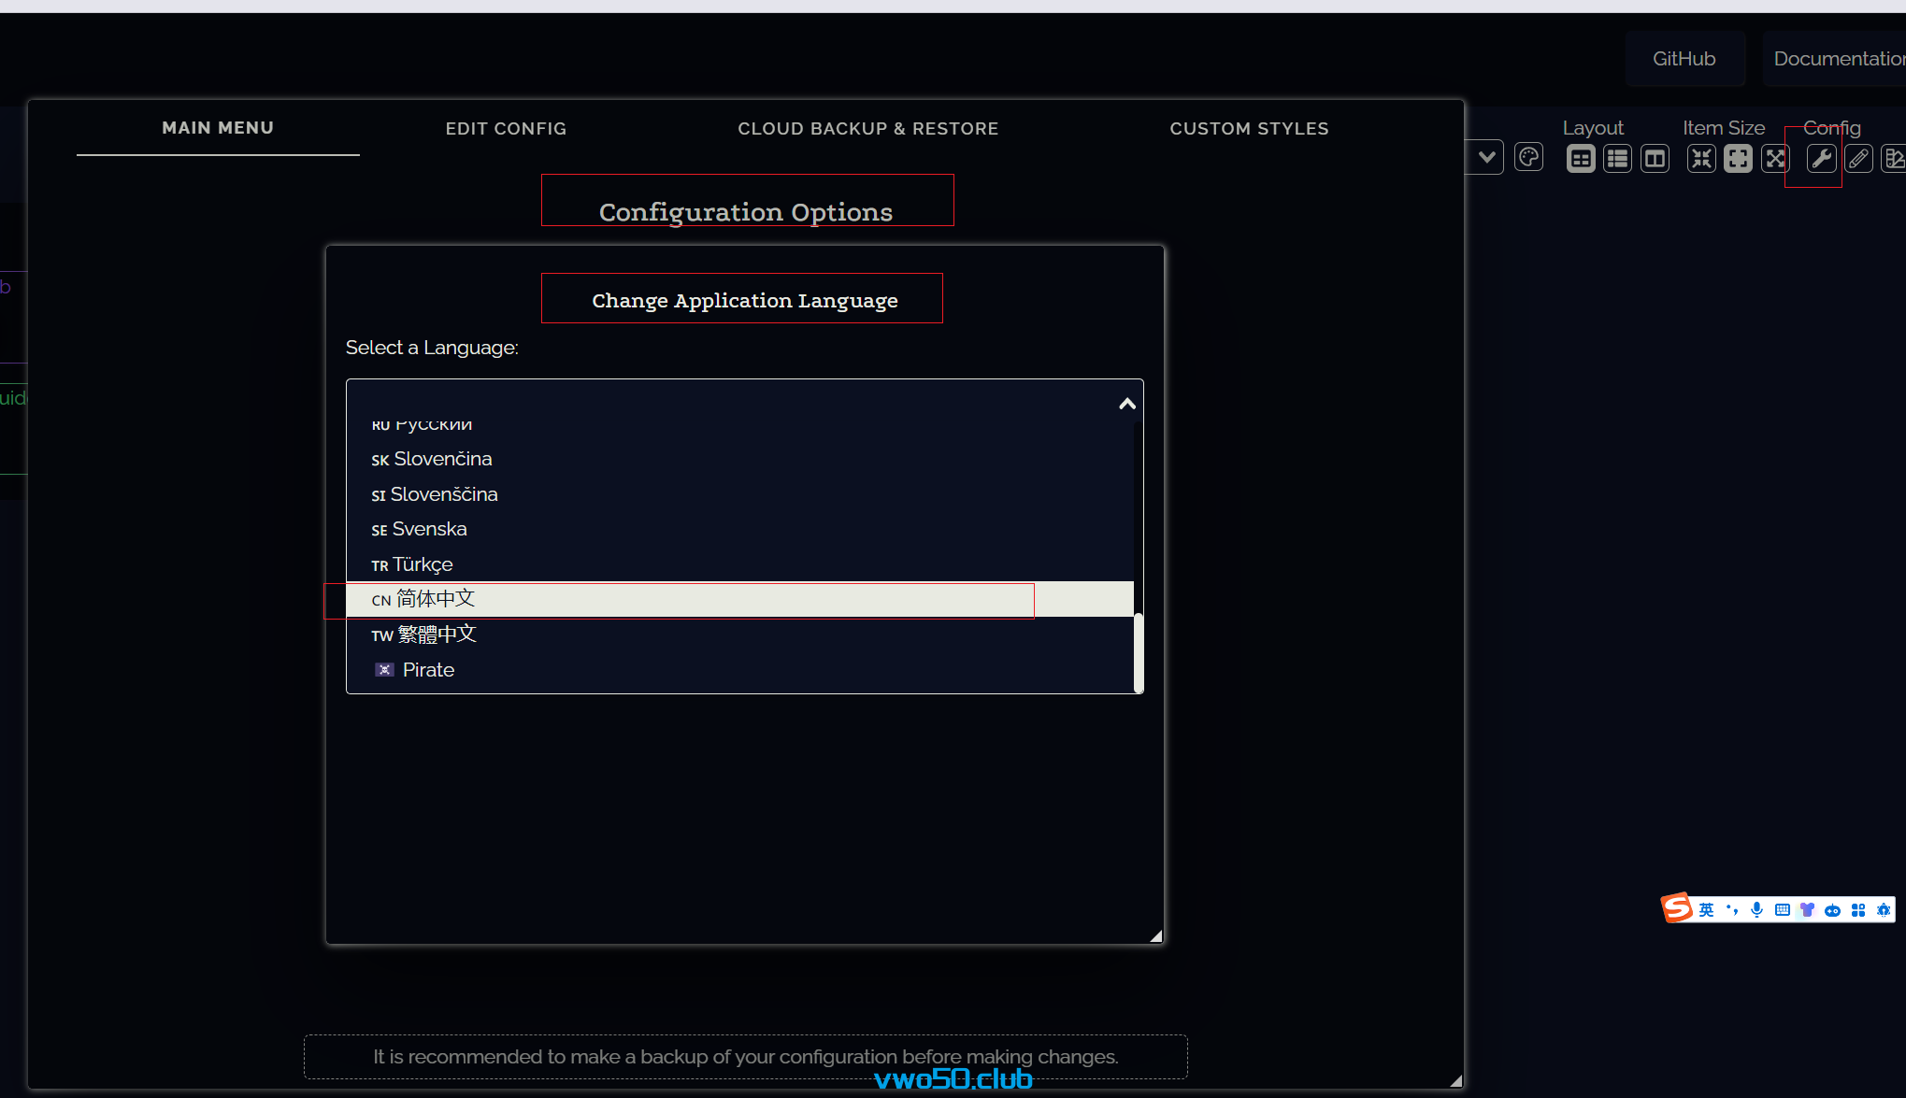
Task: Set item size to large
Action: 1774,159
